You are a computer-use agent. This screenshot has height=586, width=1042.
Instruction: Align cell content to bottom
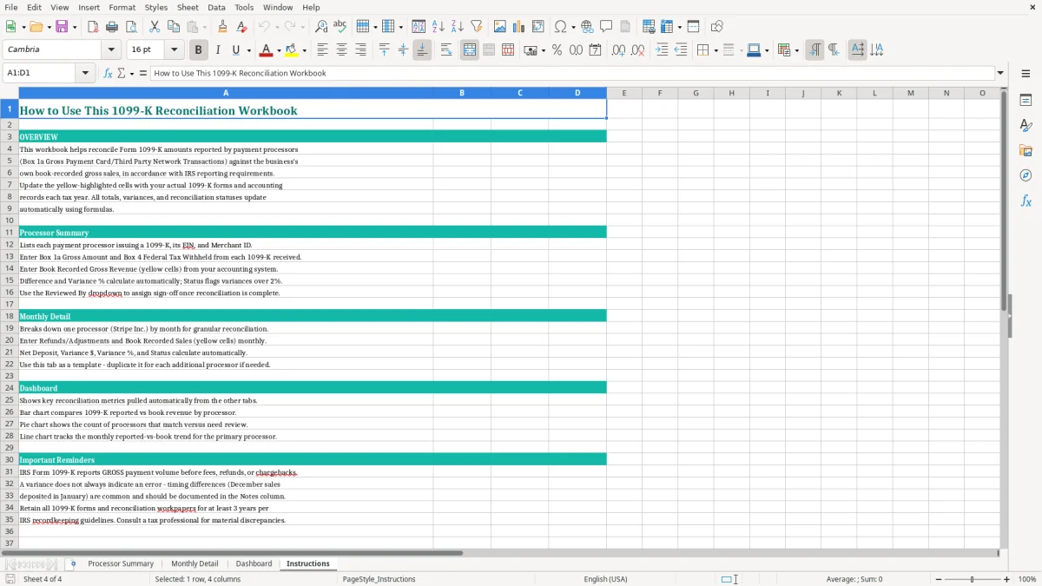click(x=422, y=50)
